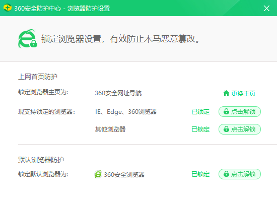Click the 现支持锁定的浏览器 label
Screen dimensions: 277x199
tap(47, 112)
